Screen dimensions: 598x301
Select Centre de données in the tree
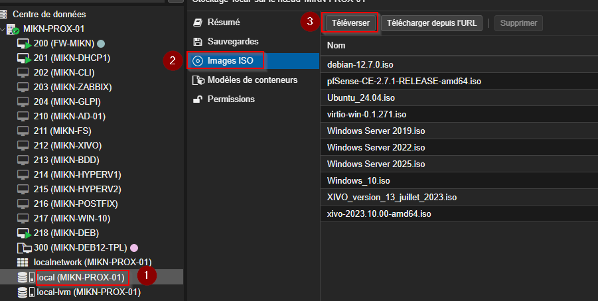[49, 15]
